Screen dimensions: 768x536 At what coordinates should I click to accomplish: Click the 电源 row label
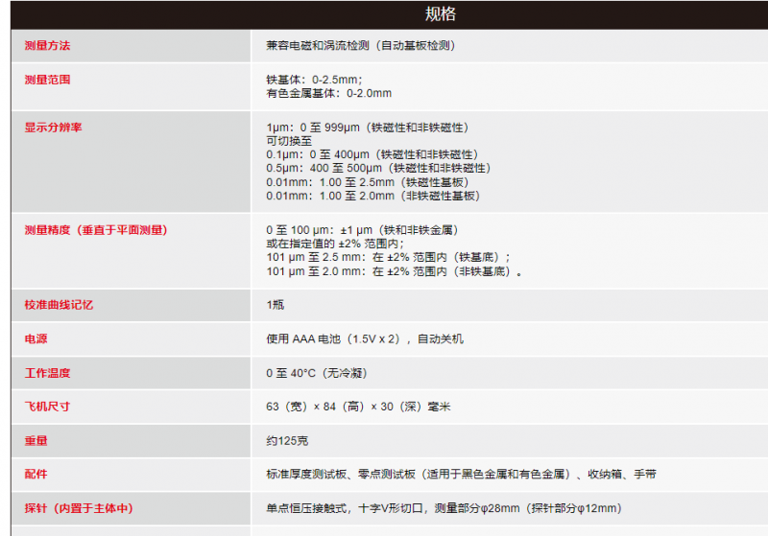point(36,338)
